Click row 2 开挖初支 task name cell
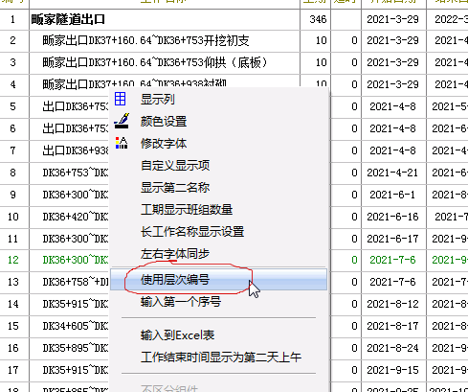The height and width of the screenshot is (392, 468). pyautogui.click(x=165, y=40)
